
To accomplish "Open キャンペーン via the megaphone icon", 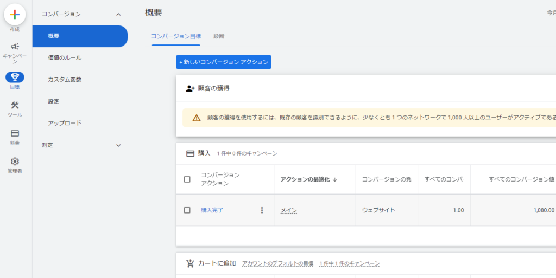I will pyautogui.click(x=15, y=47).
